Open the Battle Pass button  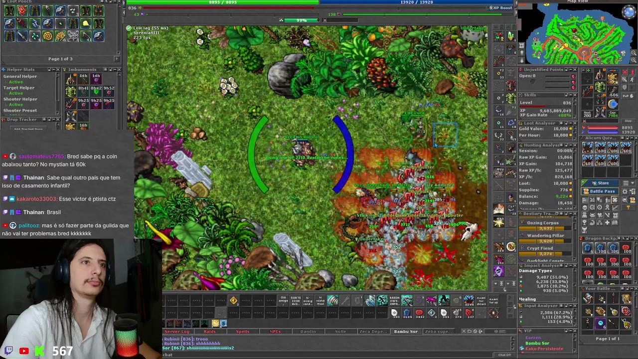pos(600,191)
